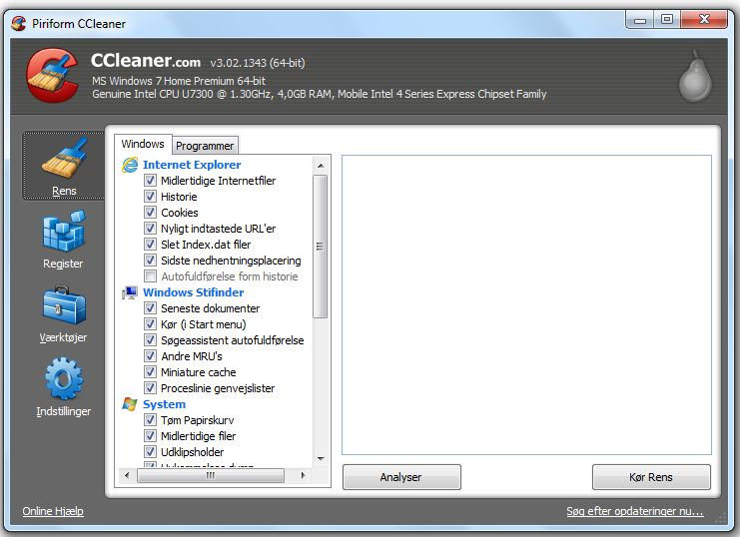Open the Rens cleaner section

(x=64, y=166)
